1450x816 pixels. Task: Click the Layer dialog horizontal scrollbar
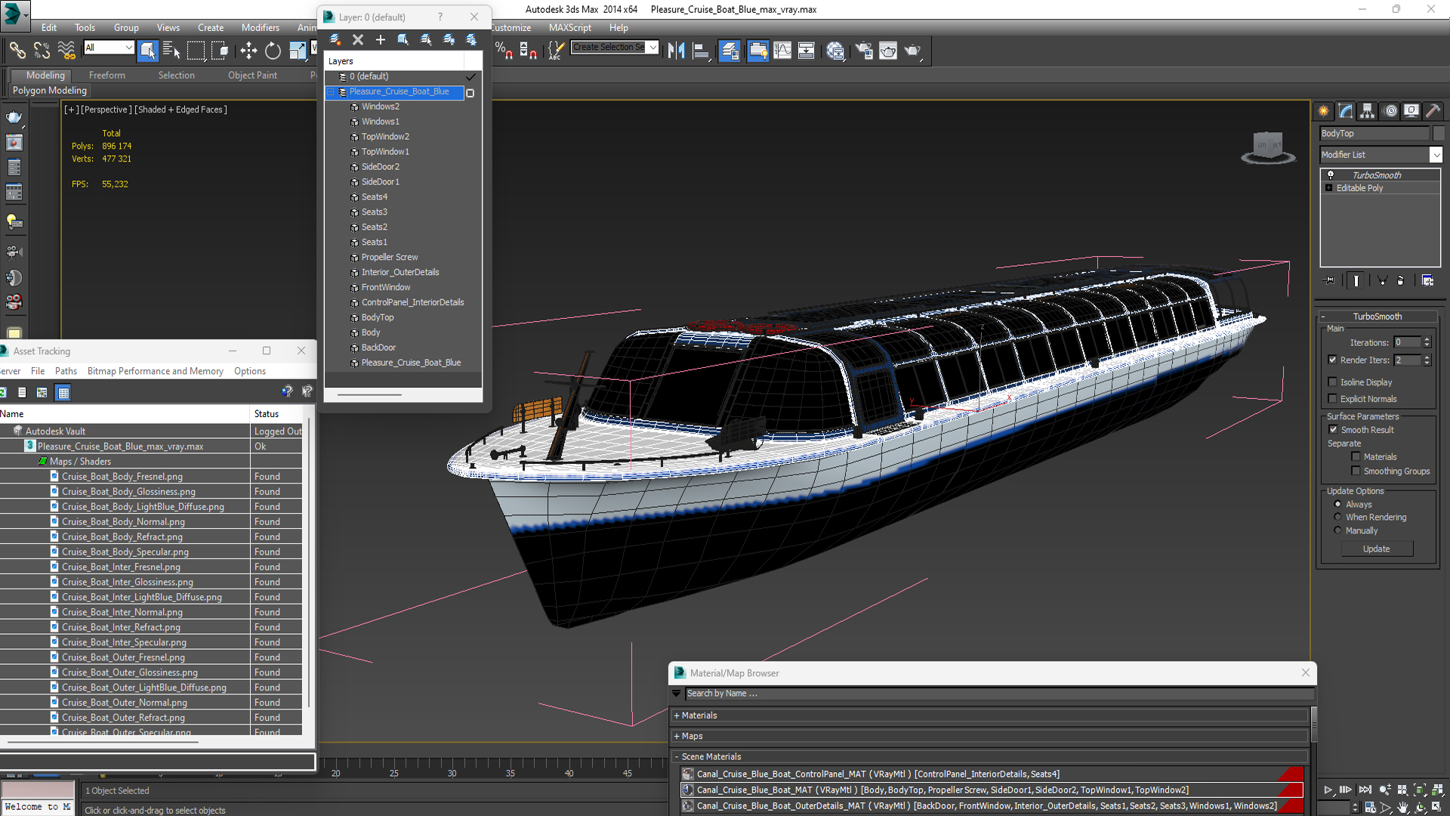point(369,394)
